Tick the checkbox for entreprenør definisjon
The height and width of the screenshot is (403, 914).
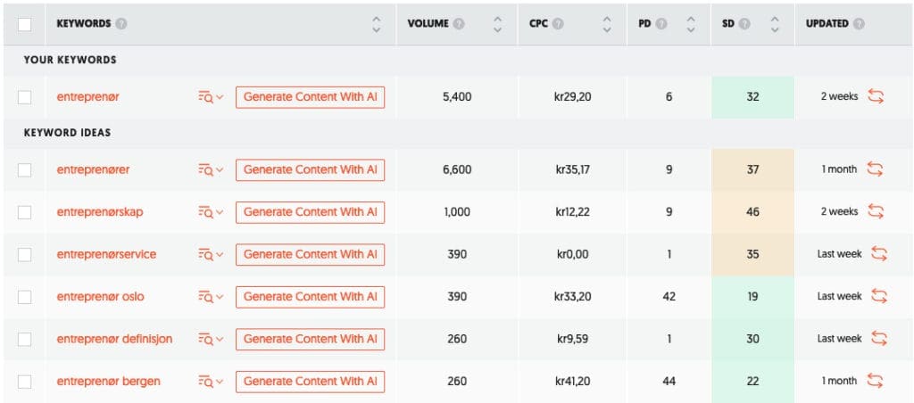pos(25,339)
